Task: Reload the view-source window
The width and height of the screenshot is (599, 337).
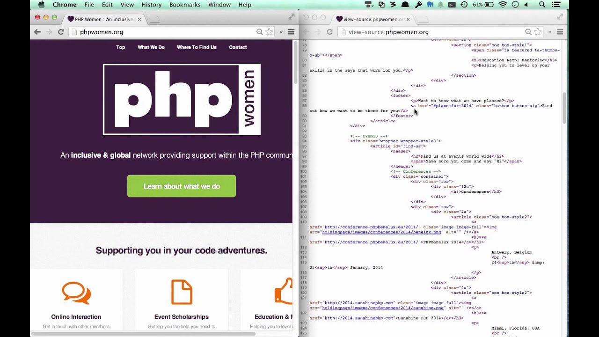Action: click(x=329, y=32)
